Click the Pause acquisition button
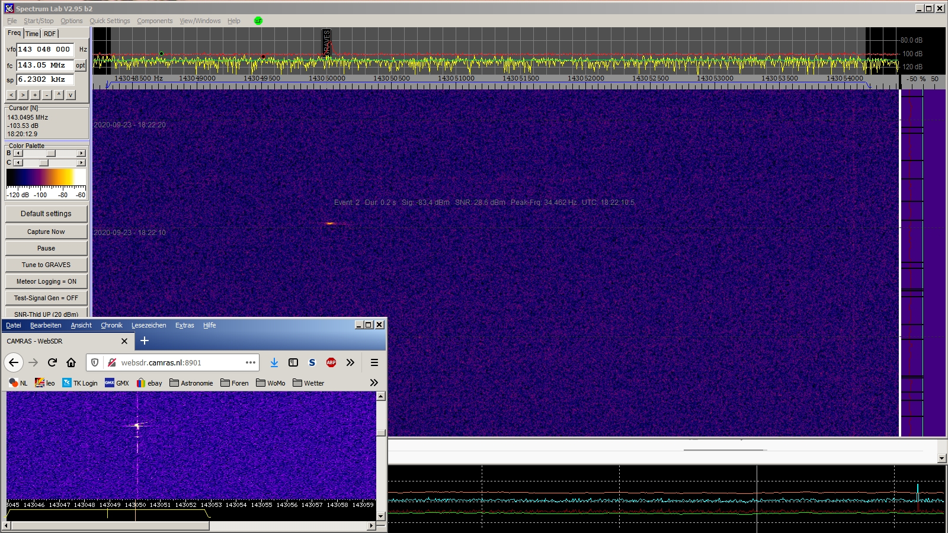The image size is (948, 533). click(46, 248)
